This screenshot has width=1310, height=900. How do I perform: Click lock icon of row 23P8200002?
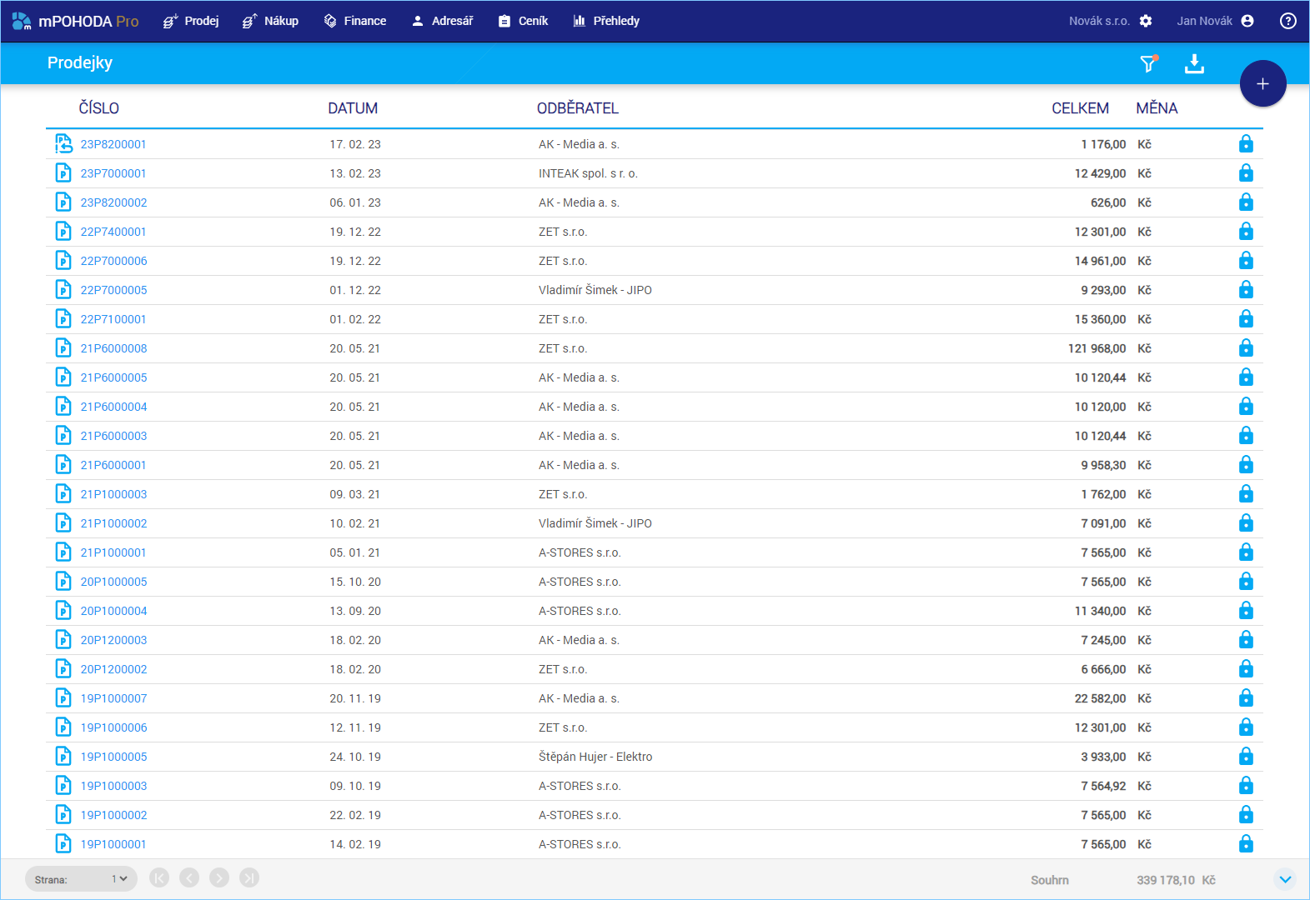(x=1246, y=202)
